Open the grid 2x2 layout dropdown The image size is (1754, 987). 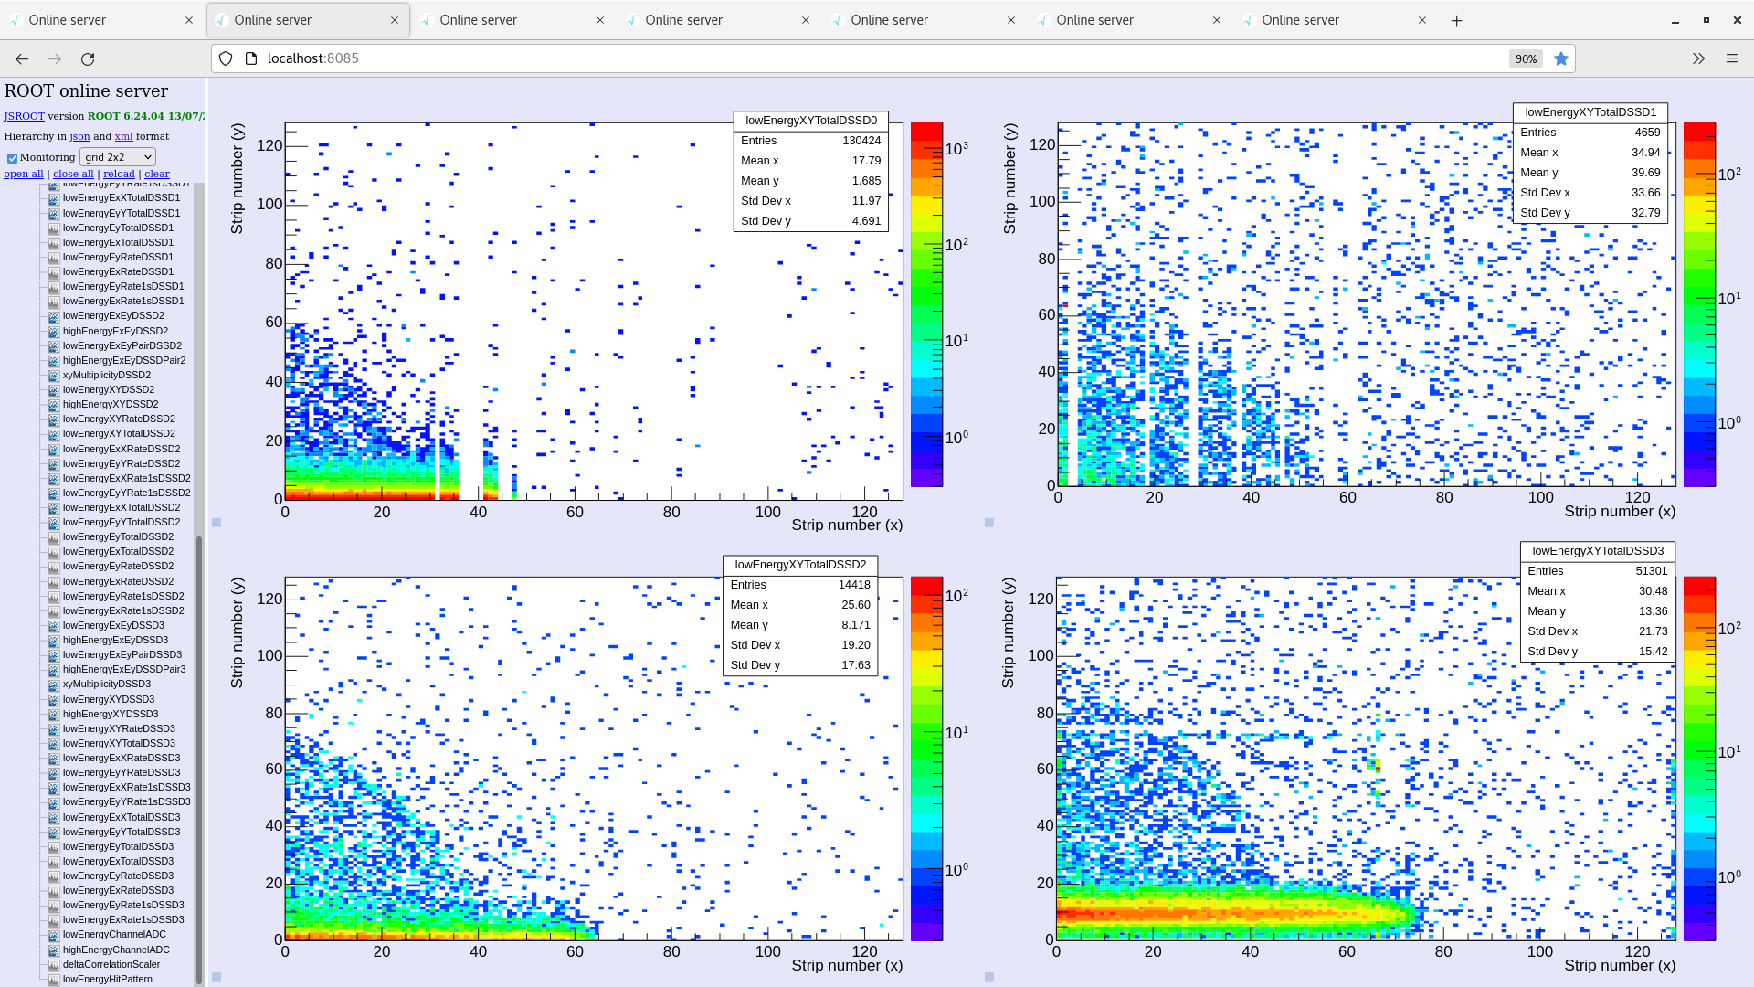(117, 157)
